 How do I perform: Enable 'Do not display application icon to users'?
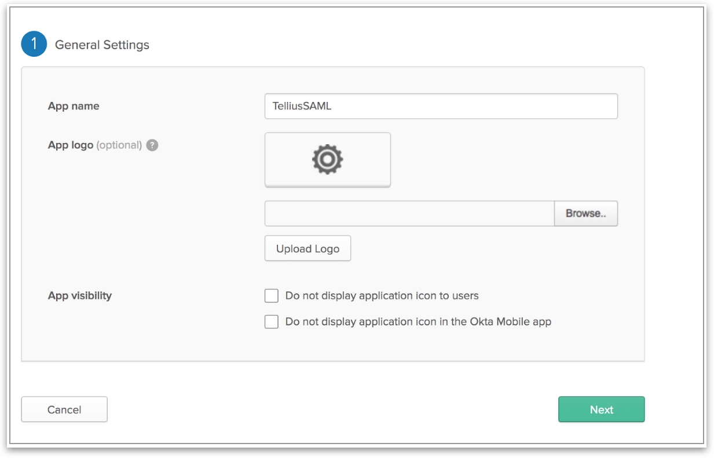point(272,296)
